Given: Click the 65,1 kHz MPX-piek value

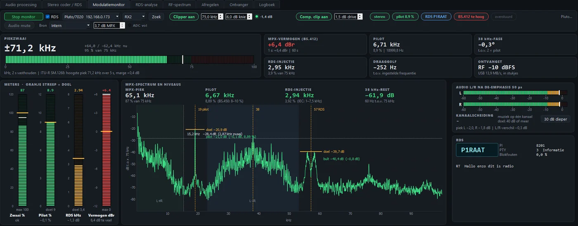Looking at the screenshot, I should (140, 95).
